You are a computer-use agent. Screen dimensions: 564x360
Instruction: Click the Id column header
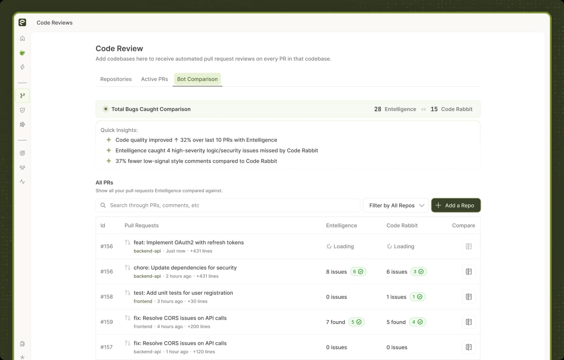pos(103,226)
